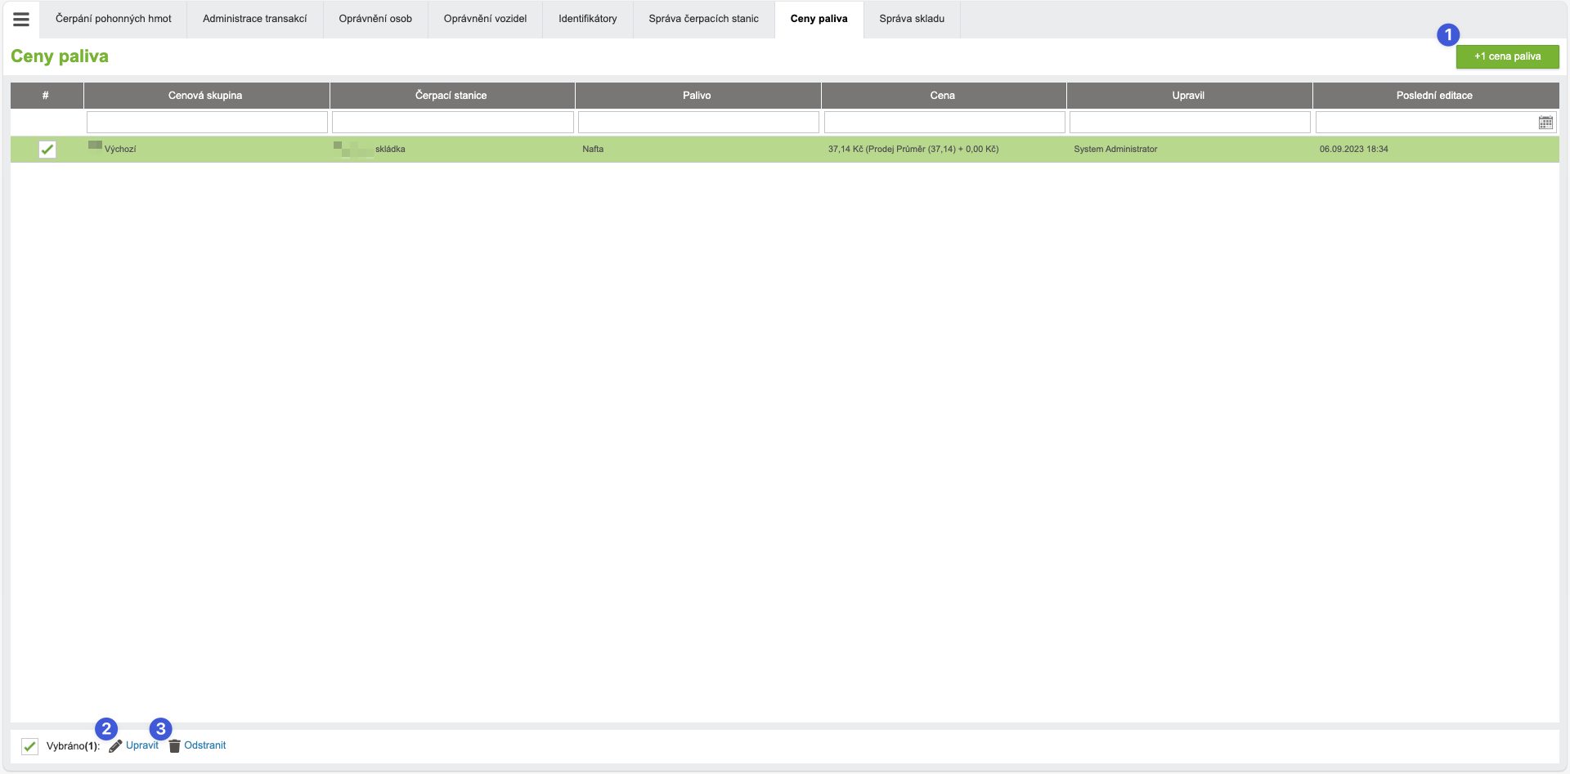Click the skládka station cell
Screen dimensions: 1570x774
tap(451, 150)
